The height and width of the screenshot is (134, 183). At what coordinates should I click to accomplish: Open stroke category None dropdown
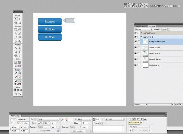point(84,119)
